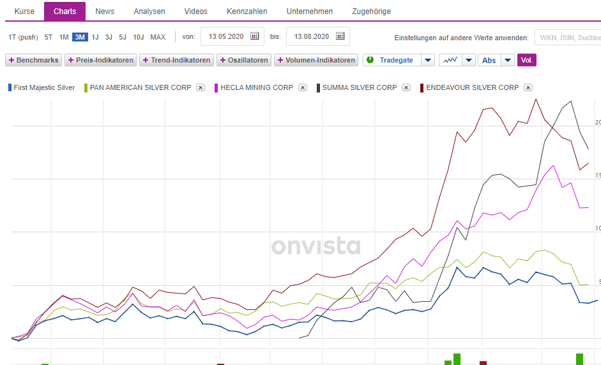Open calendar for the bis date

click(x=340, y=36)
